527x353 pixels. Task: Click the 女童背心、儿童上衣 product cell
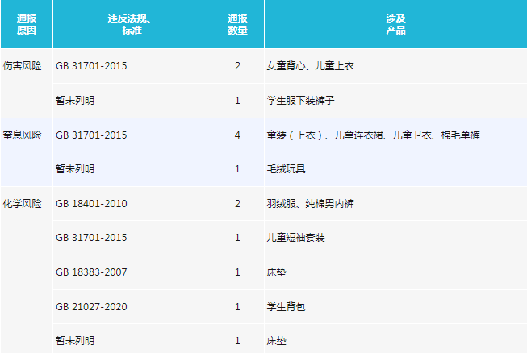coord(310,65)
